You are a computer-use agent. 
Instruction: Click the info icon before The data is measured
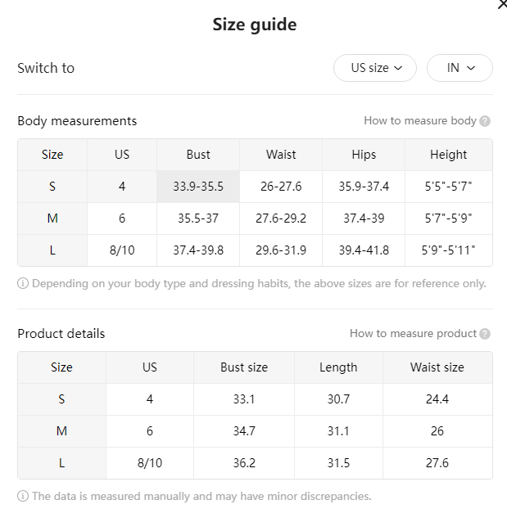(23, 496)
